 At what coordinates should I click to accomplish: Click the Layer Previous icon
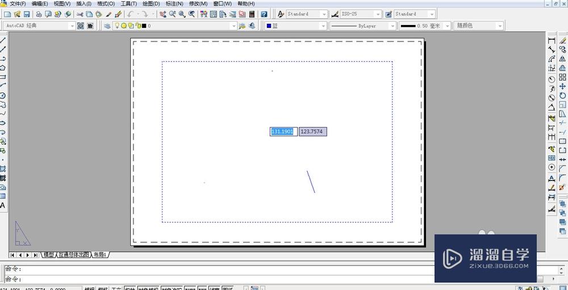click(252, 26)
